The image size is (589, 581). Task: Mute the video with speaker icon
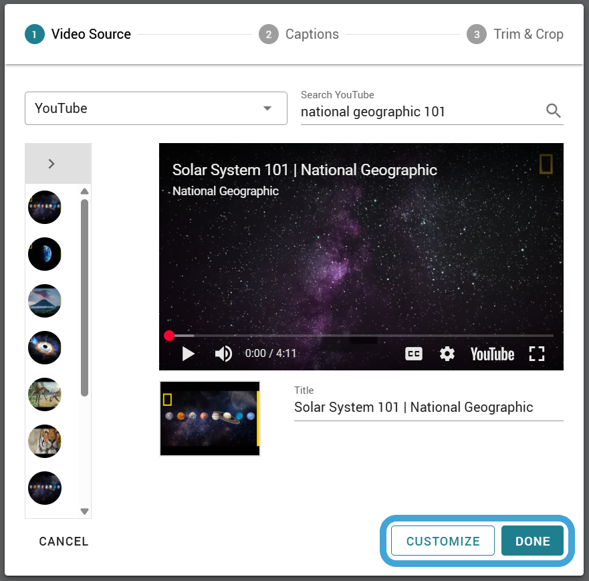tap(223, 354)
